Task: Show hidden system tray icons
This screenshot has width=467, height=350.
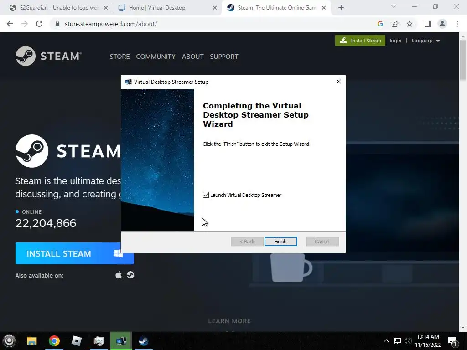Action: click(386, 341)
